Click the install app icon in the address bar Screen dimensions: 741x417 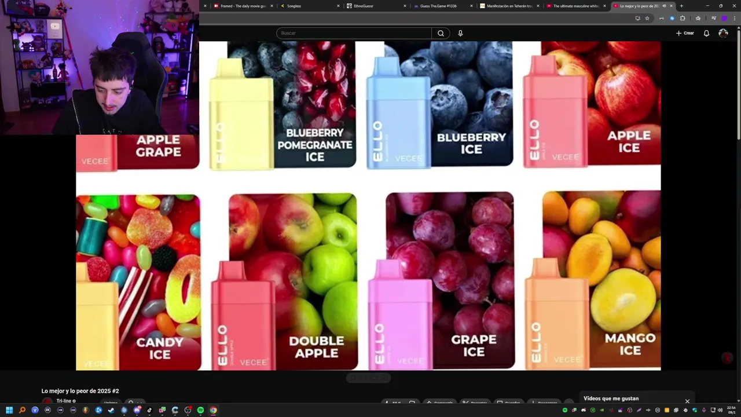637,18
